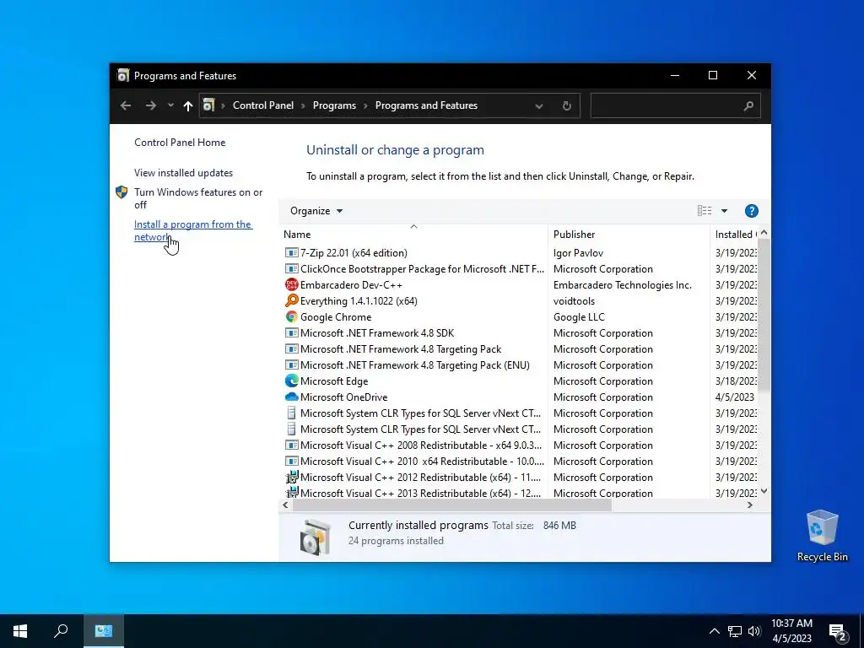The height and width of the screenshot is (648, 864).
Task: Click the Embarcadero Dev-C++ red icon
Action: click(x=291, y=285)
